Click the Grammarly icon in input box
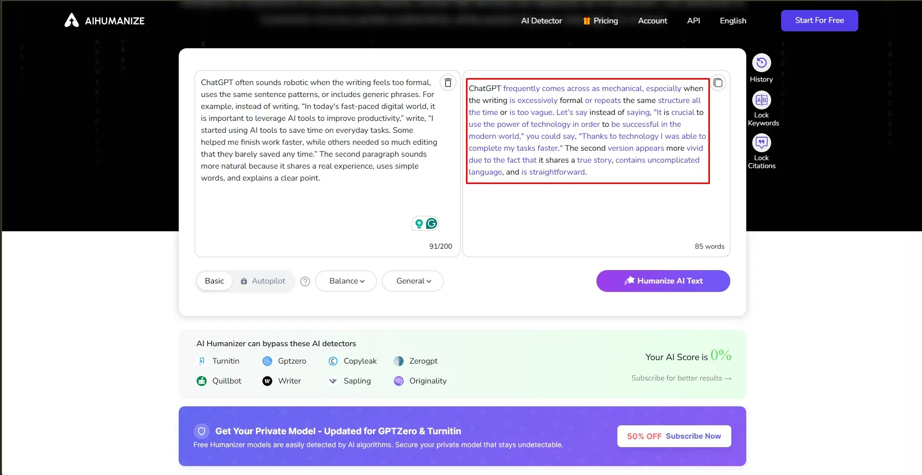The width and height of the screenshot is (922, 475). point(432,223)
